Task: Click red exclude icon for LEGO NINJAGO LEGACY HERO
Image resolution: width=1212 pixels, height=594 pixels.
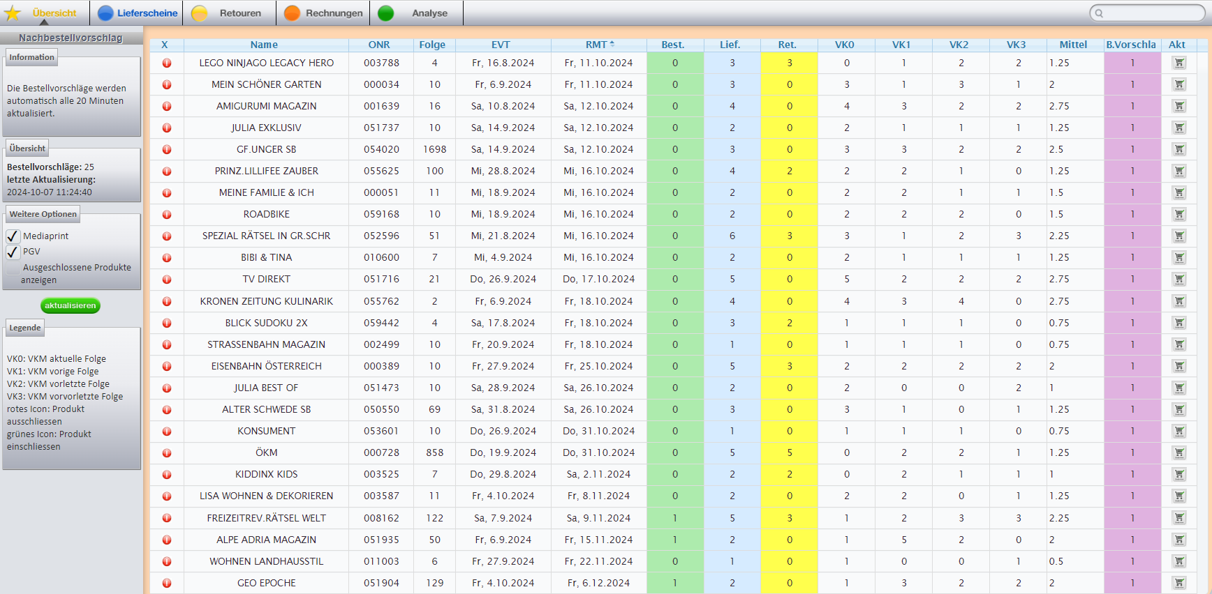Action: click(167, 63)
